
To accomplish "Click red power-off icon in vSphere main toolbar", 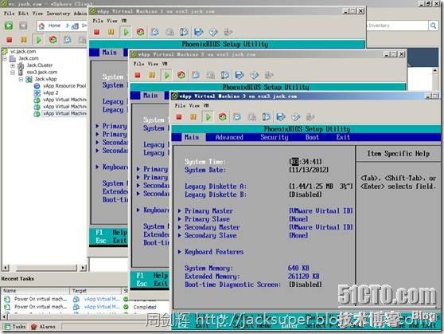I will [10, 40].
